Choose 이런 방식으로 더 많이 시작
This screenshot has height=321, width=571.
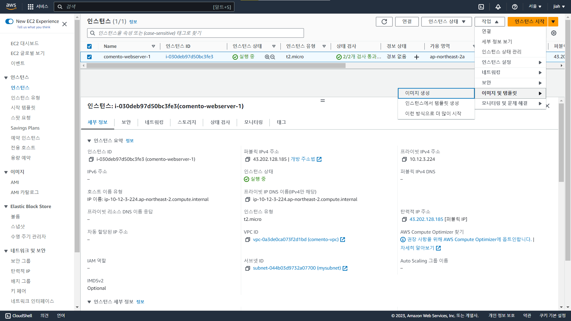point(436,114)
